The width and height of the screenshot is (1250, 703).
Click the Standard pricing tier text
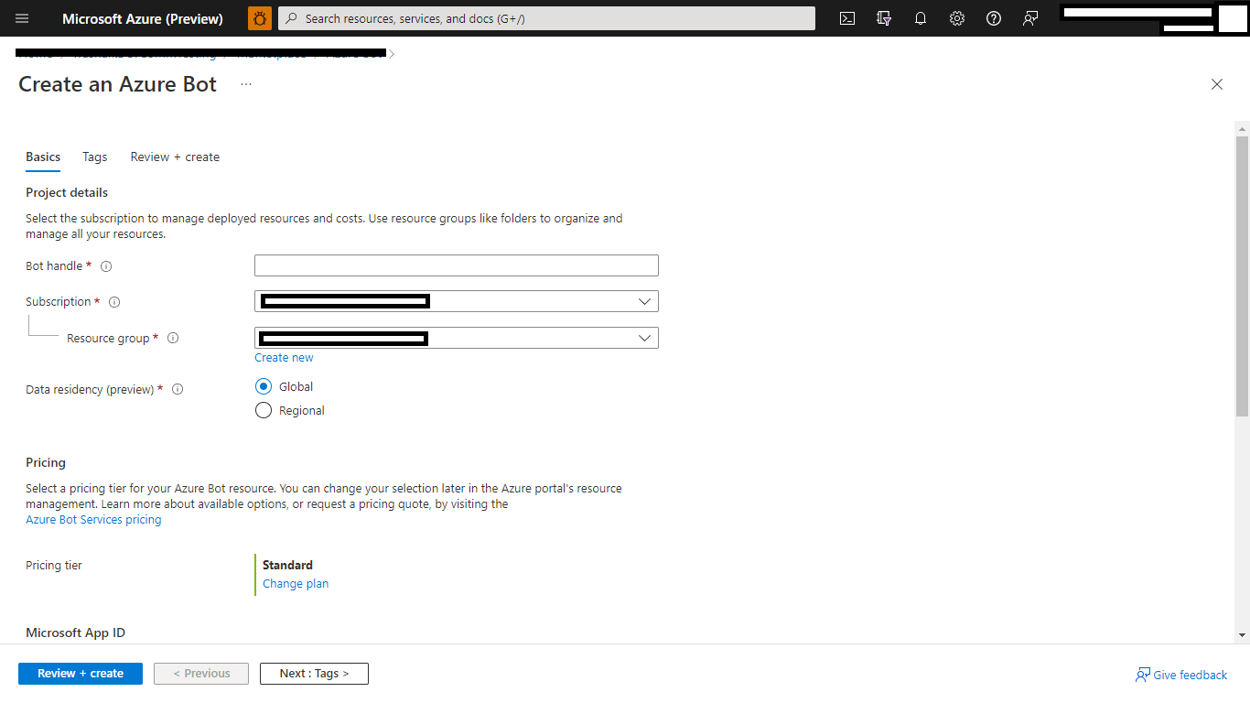coord(287,565)
